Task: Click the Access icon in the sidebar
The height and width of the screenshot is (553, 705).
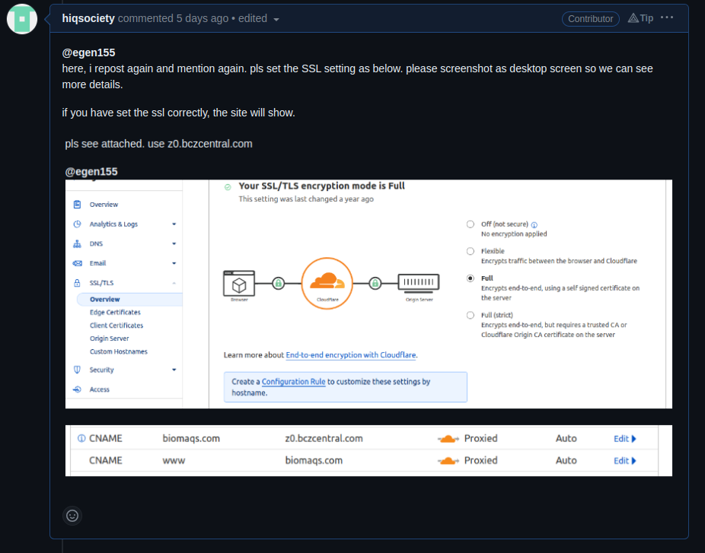Action: point(77,389)
